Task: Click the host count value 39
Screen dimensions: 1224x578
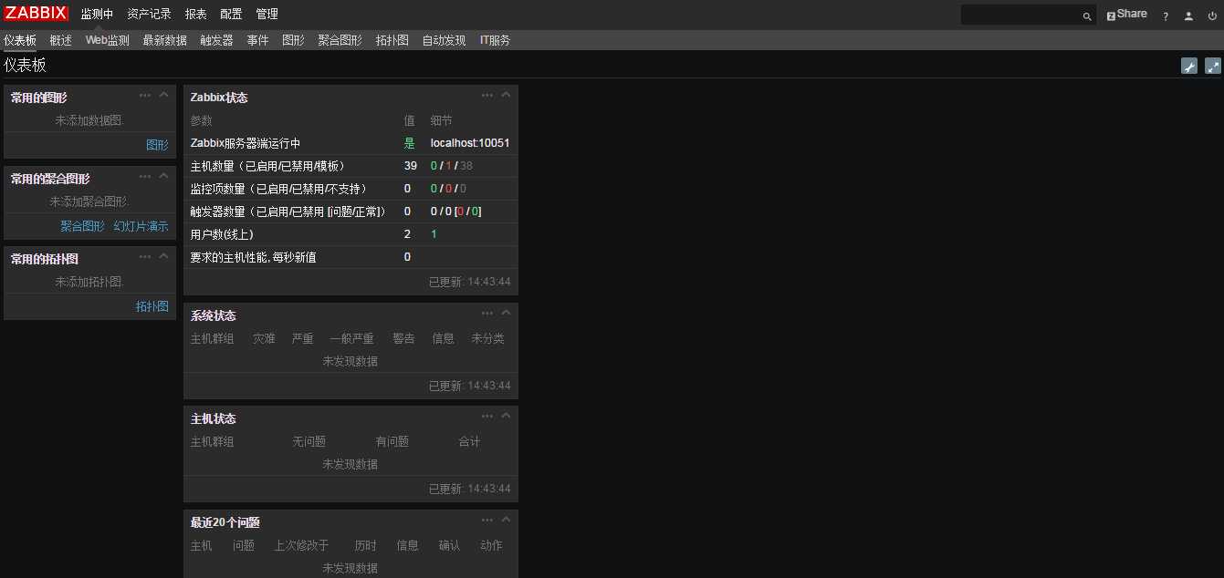Action: [411, 166]
